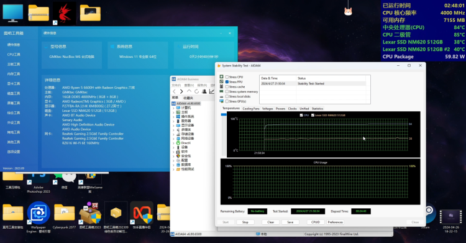Click the AIDA64 back navigation arrow

pyautogui.click(x=174, y=91)
